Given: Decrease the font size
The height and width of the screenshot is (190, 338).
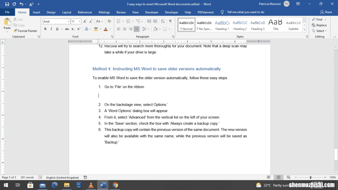Looking at the screenshot, I should pyautogui.click(x=91, y=21).
